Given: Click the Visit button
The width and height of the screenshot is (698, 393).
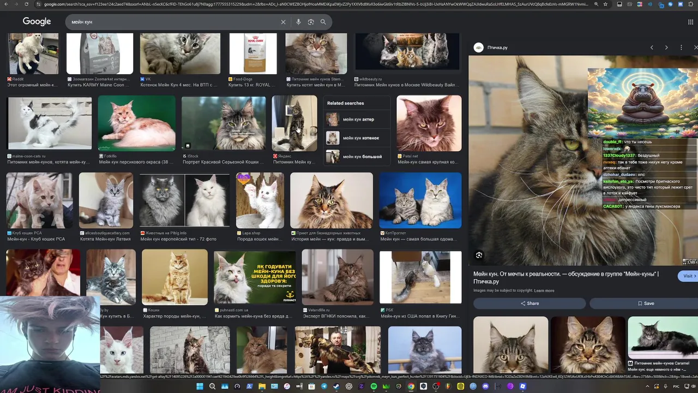Looking at the screenshot, I should 688,276.
